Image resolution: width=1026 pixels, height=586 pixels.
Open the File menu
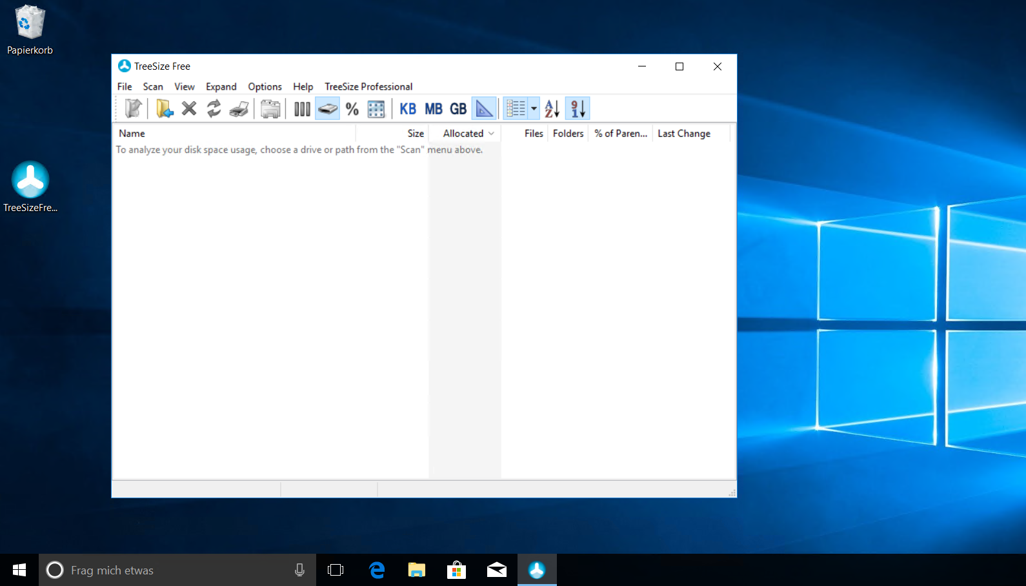[x=125, y=86]
